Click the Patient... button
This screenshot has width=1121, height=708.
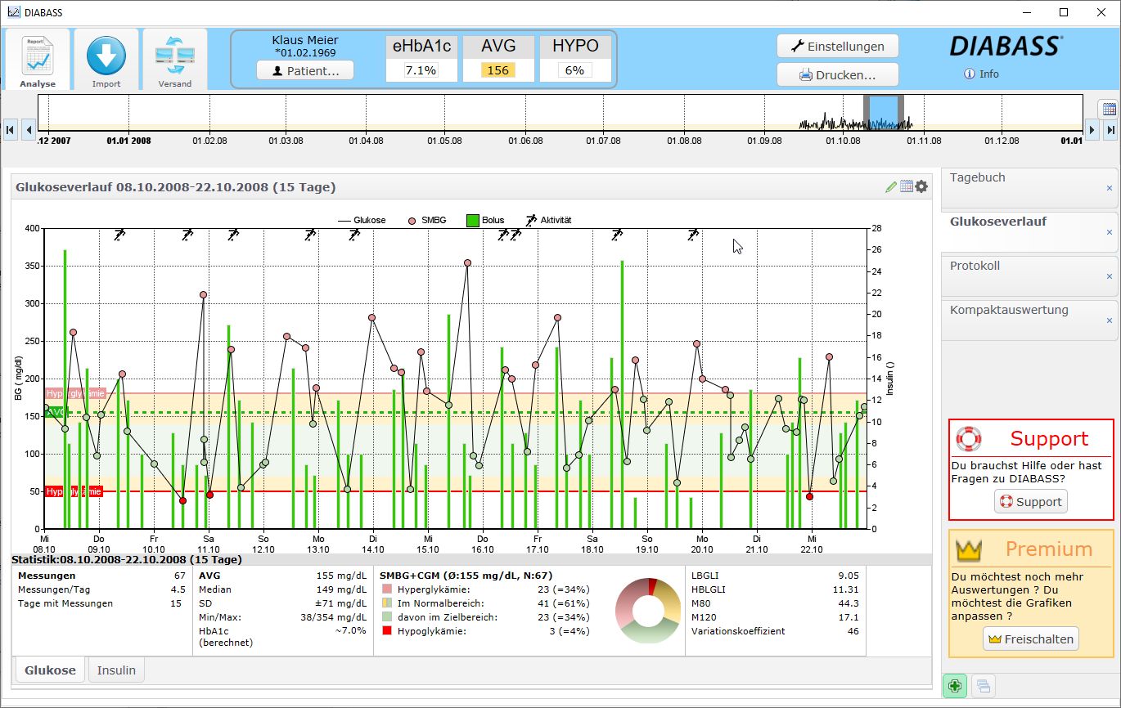tap(305, 71)
